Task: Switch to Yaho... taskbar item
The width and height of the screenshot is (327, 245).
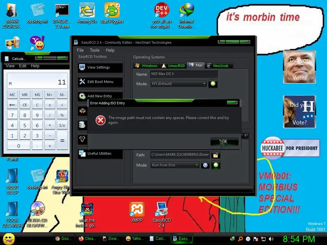Action: click(135, 239)
